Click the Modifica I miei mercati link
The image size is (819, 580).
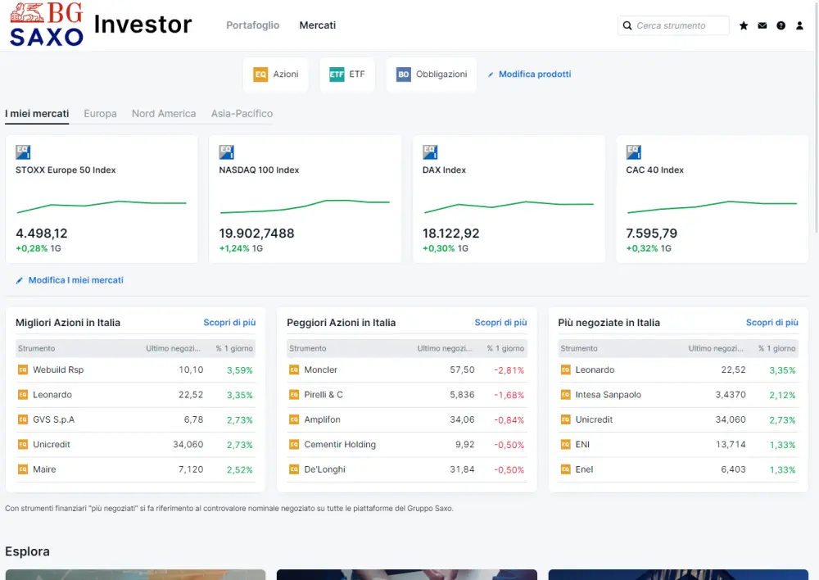(x=75, y=280)
